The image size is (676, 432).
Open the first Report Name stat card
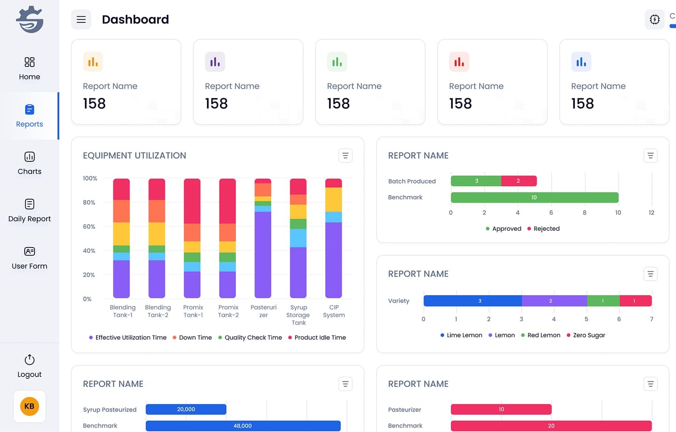point(126,82)
